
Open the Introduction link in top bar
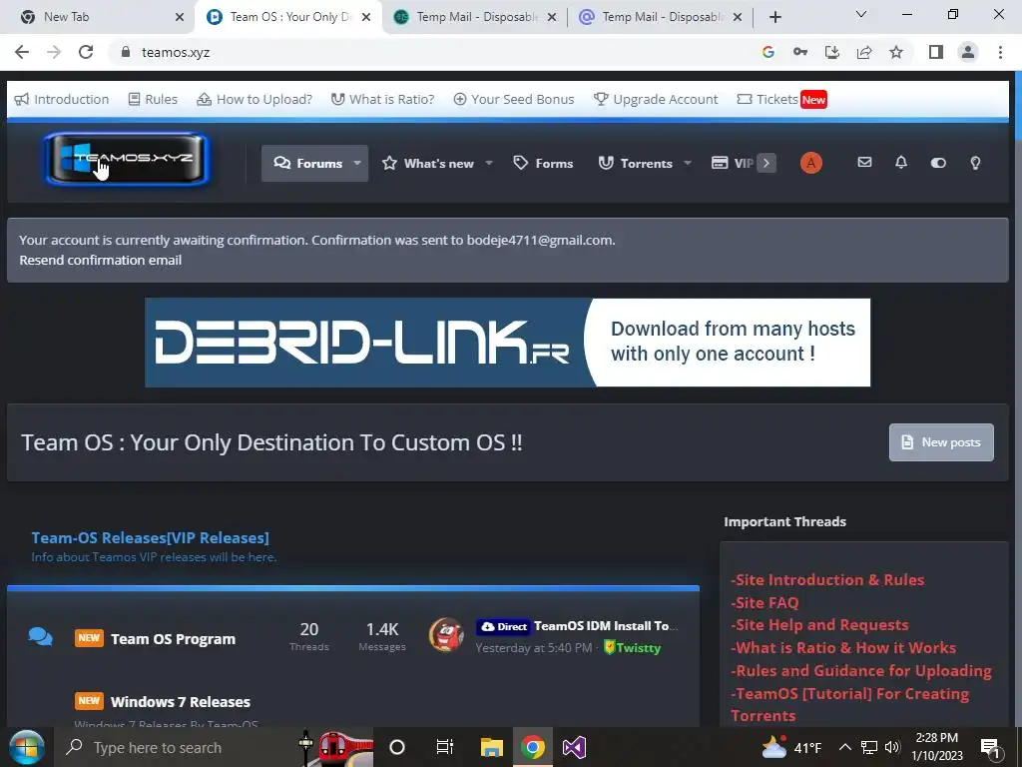click(62, 99)
